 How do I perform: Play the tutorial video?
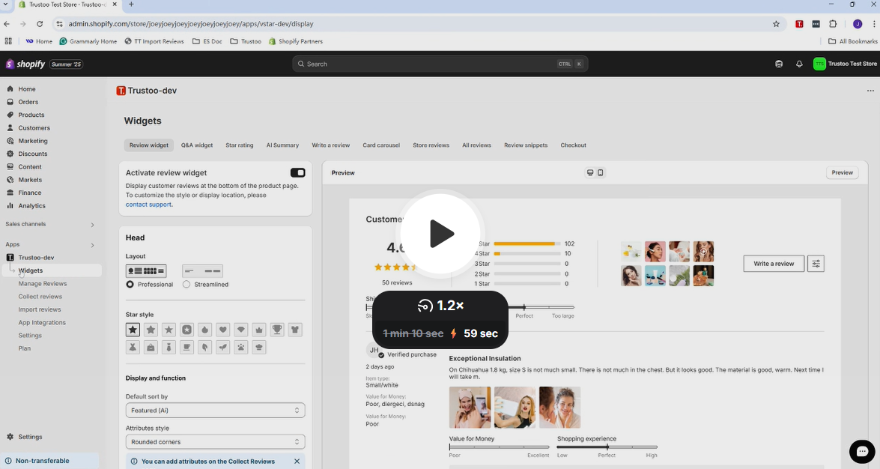point(440,234)
